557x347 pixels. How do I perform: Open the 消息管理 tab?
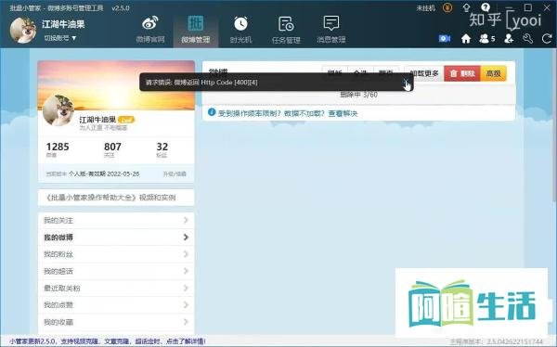point(331,30)
